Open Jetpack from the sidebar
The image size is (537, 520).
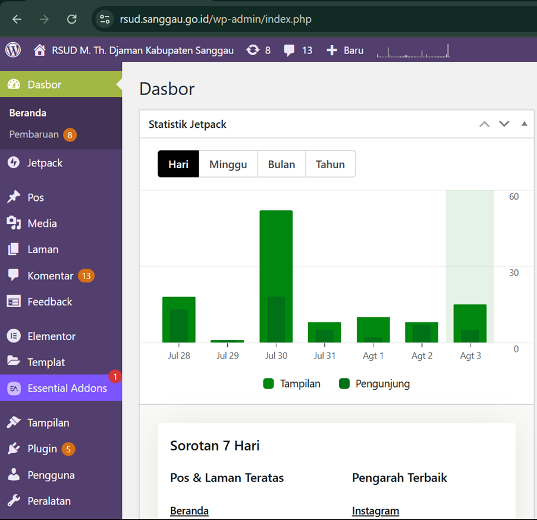45,163
